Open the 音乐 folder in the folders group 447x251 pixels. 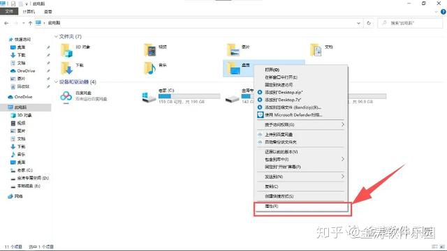coord(150,68)
